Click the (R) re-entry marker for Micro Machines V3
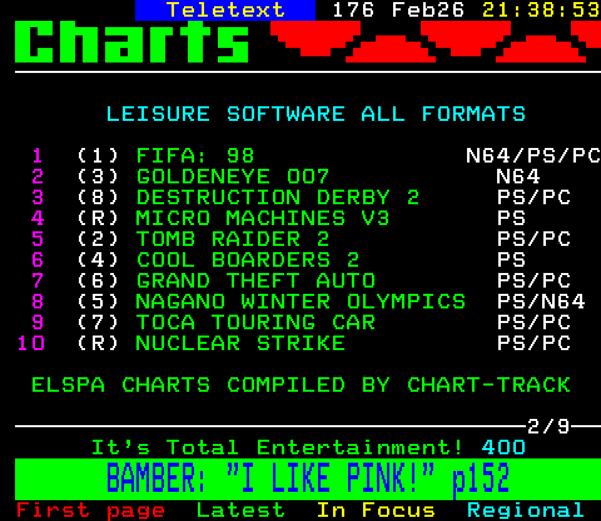Screen dimensions: 601x521 [98, 218]
